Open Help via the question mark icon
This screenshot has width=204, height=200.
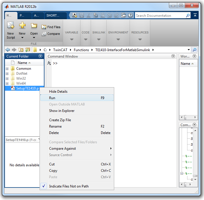(x=130, y=15)
